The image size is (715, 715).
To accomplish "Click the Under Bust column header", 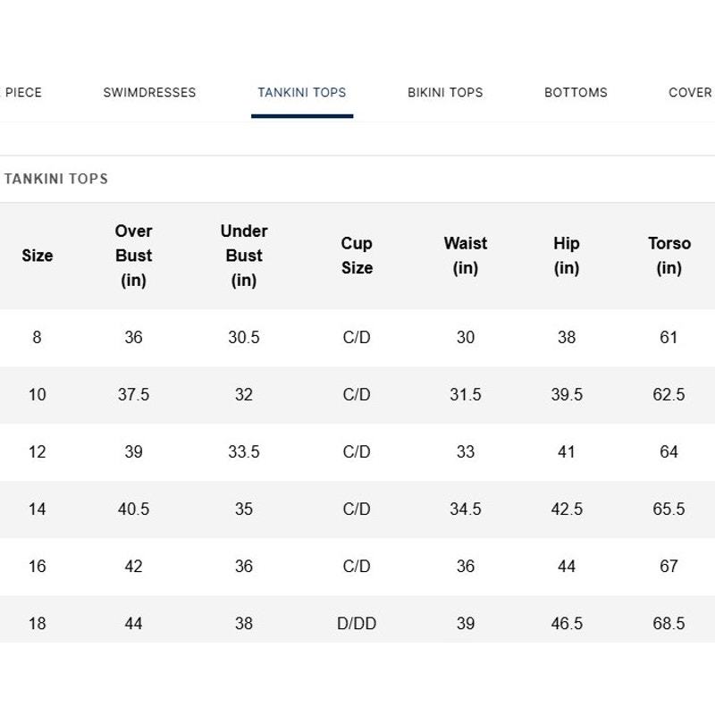I will [x=244, y=256].
